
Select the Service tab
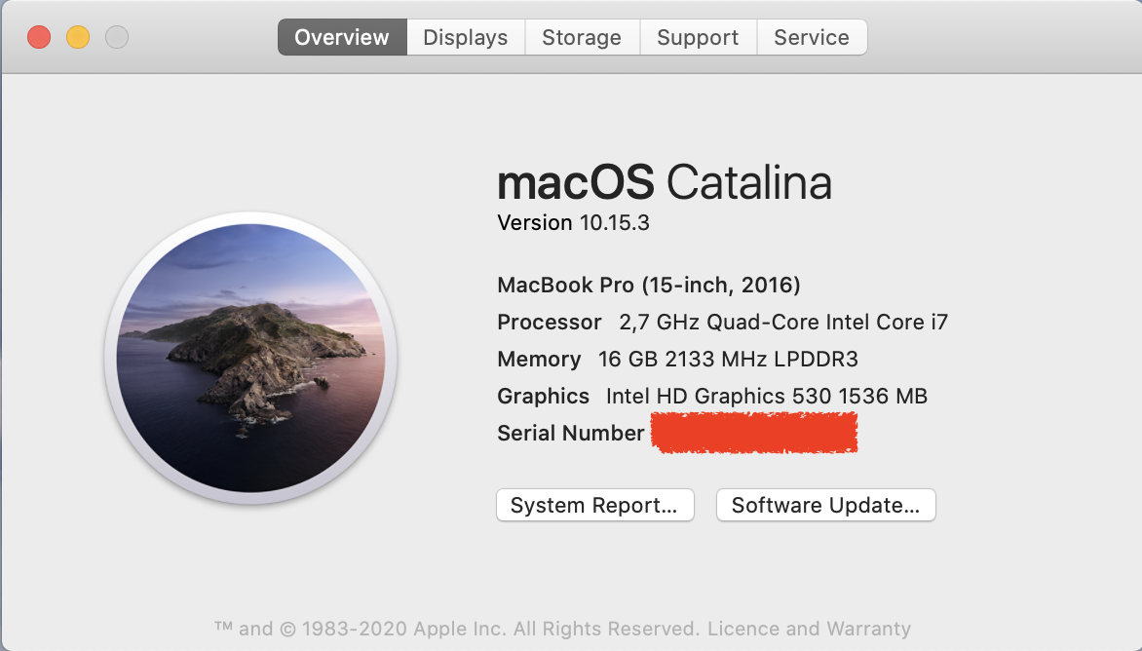click(812, 37)
